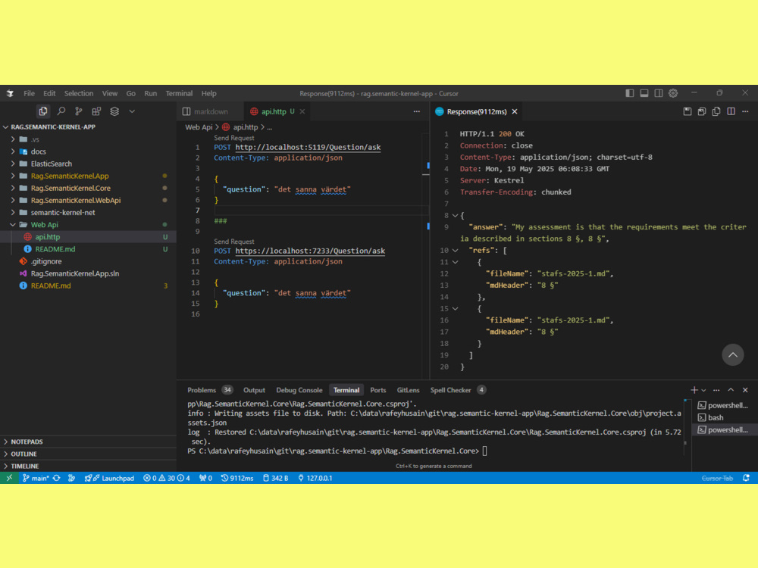
Task: Toggle bottom panel layout icon
Action: coord(644,93)
